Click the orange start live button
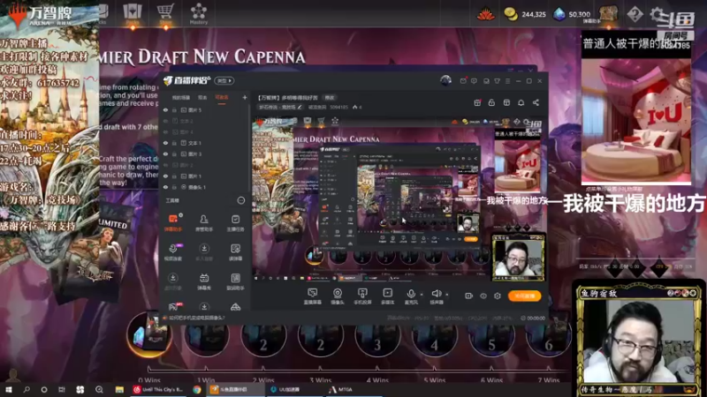This screenshot has width=707, height=397. 524,296
